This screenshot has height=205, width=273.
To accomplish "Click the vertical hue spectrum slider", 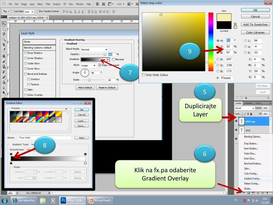I will 211,42.
